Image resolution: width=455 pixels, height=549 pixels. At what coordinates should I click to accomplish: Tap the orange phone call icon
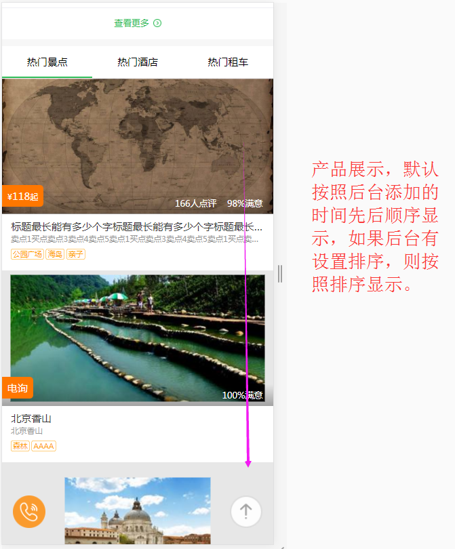pyautogui.click(x=29, y=511)
